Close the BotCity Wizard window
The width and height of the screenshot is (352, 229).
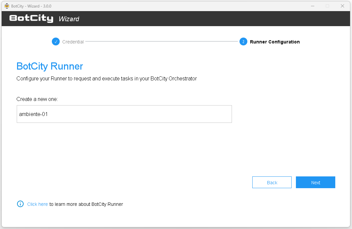click(x=342, y=6)
